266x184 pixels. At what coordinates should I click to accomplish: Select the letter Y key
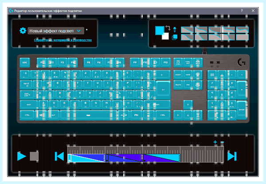[88, 85]
